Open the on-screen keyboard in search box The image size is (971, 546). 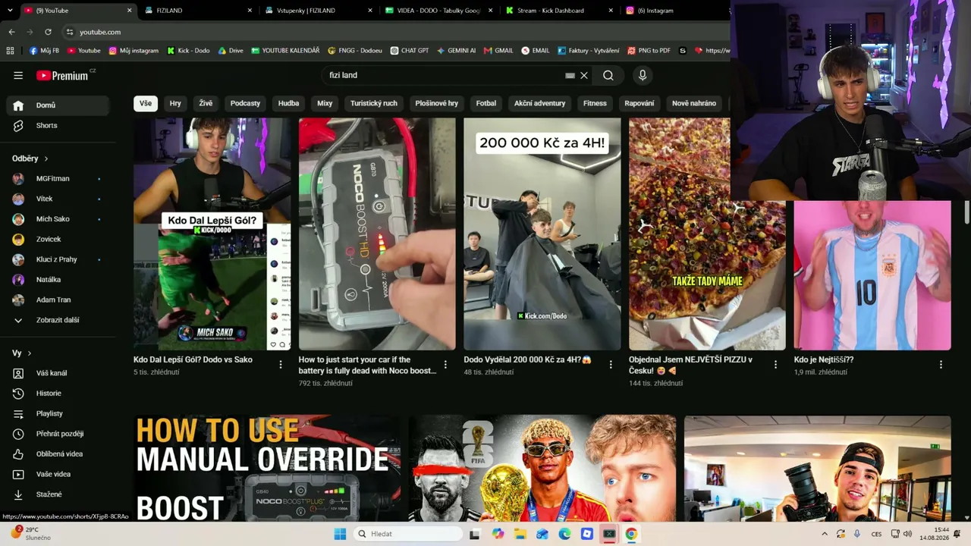coord(570,75)
